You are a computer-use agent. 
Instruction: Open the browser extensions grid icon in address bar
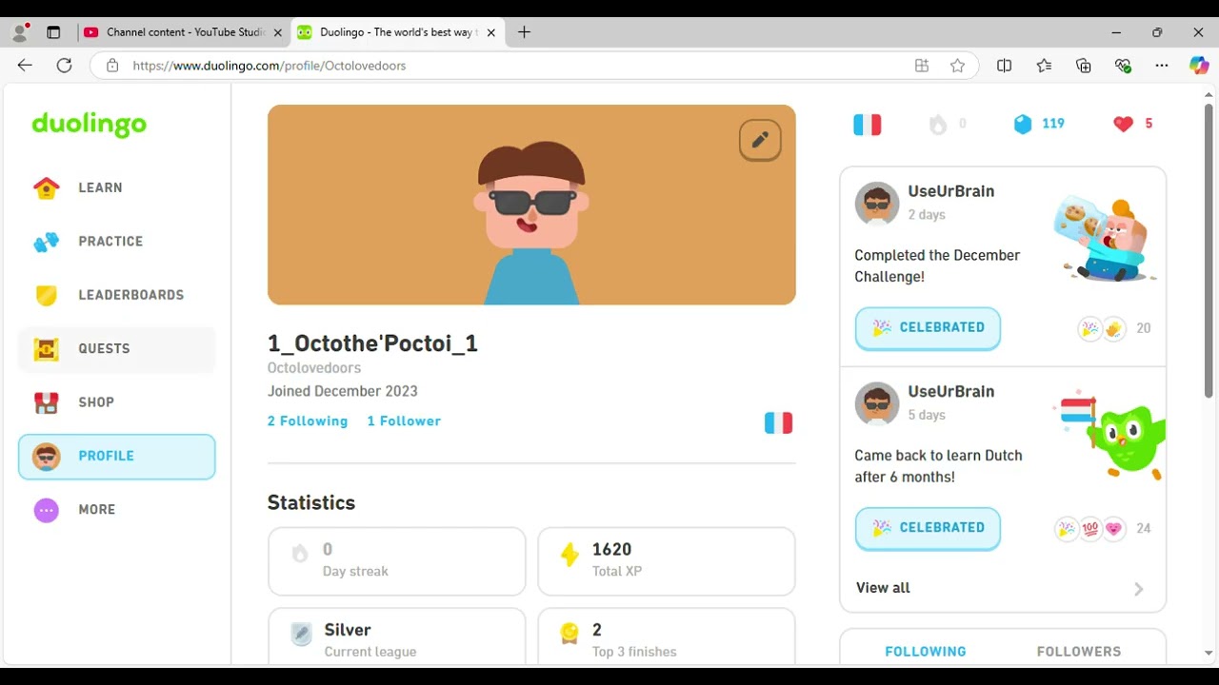(921, 66)
